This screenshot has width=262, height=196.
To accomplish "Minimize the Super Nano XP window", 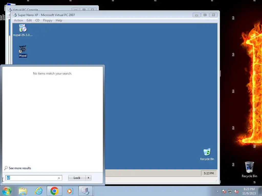I will click(196, 15).
